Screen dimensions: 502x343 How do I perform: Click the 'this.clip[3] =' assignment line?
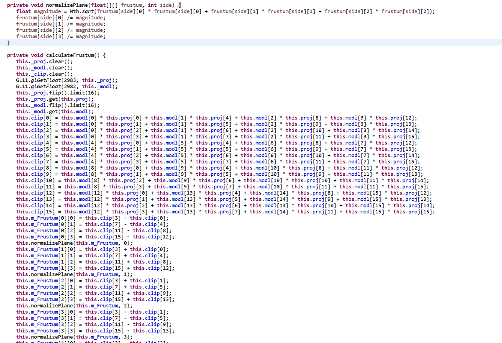pyautogui.click(x=218, y=136)
